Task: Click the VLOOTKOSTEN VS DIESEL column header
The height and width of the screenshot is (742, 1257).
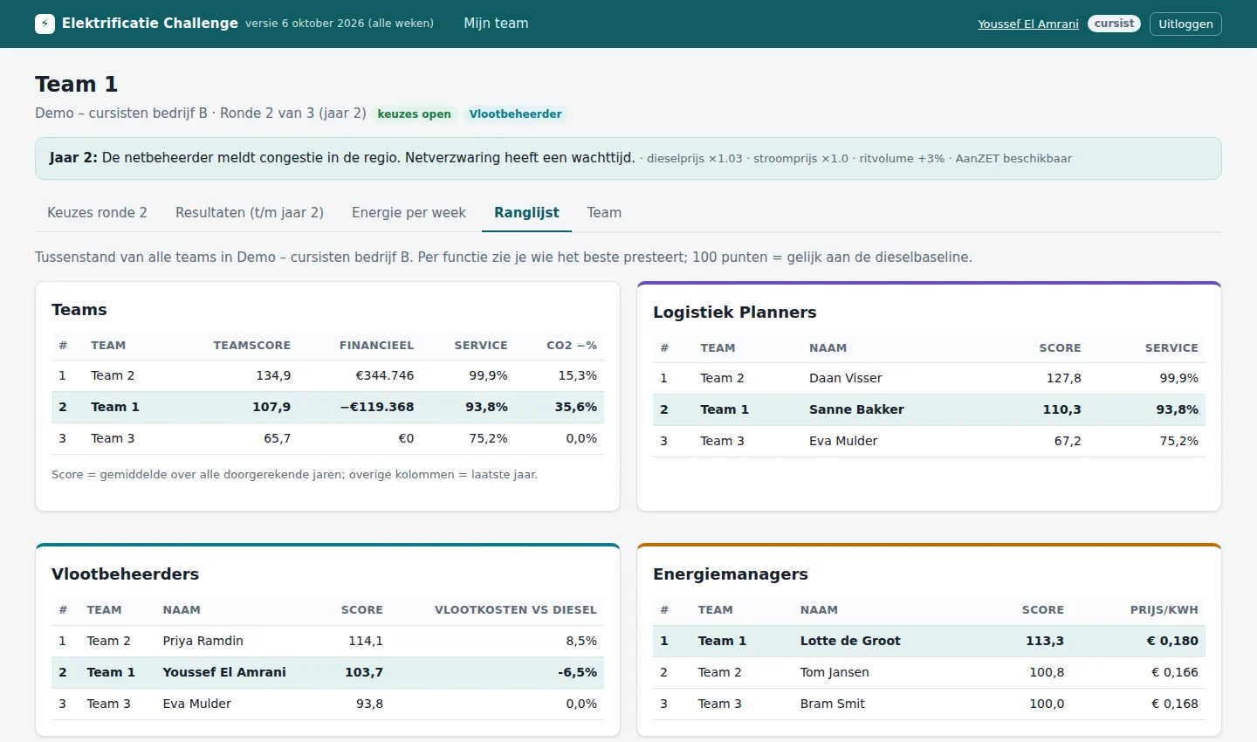Action: [516, 610]
